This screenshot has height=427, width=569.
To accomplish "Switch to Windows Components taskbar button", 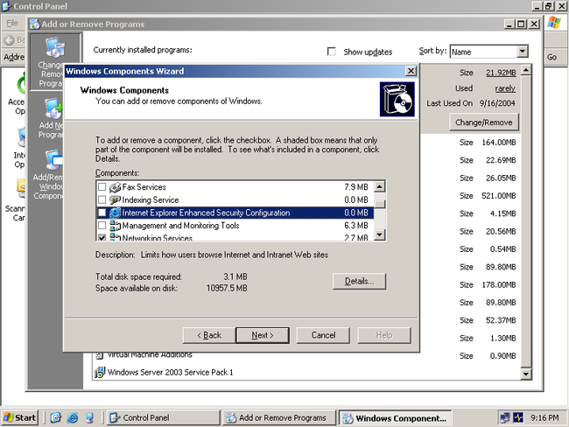I will click(395, 418).
